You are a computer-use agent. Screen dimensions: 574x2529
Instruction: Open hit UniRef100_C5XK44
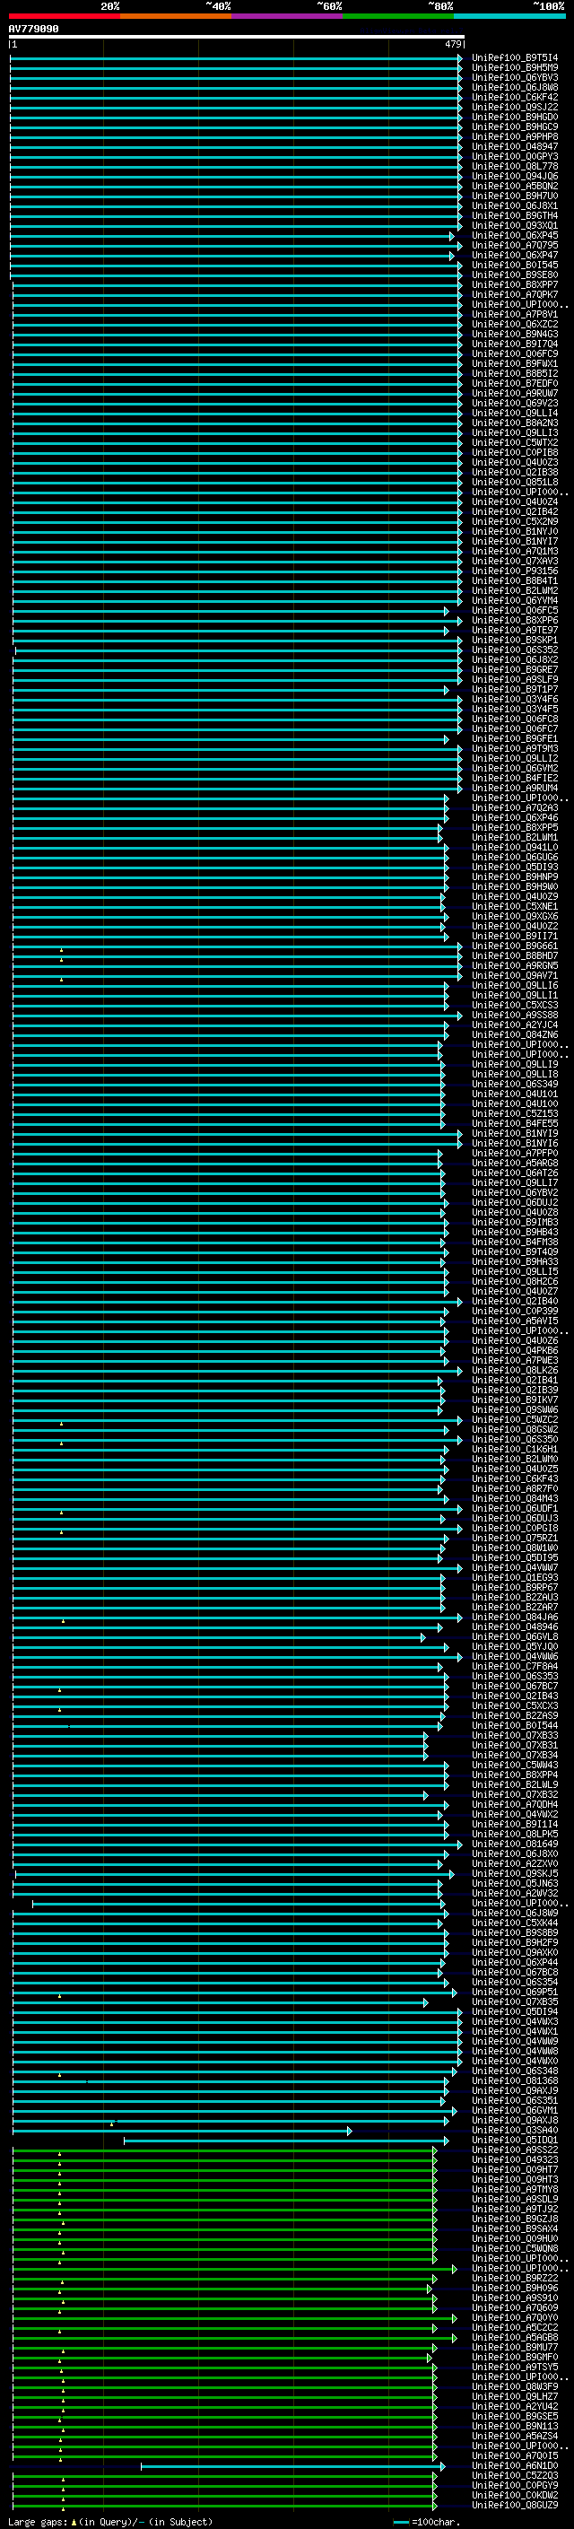(x=514, y=1923)
